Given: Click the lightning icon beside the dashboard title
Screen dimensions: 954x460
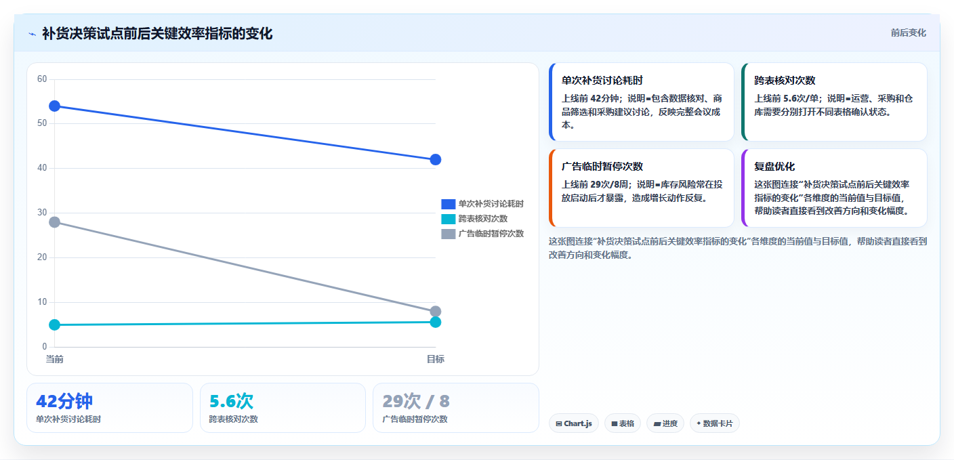Looking at the screenshot, I should (32, 34).
